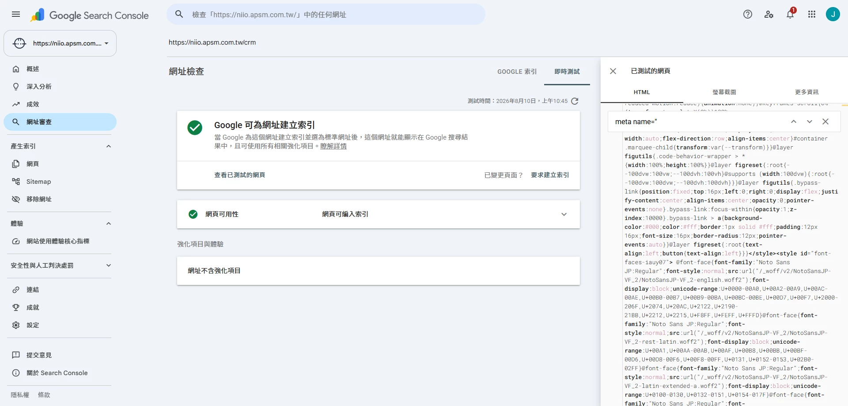
Task: Click the 成就 trophy icon
Action: click(16, 307)
